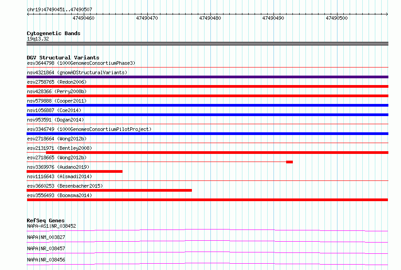Open variant esv2718664 (Wong2012b) label

click(57, 139)
